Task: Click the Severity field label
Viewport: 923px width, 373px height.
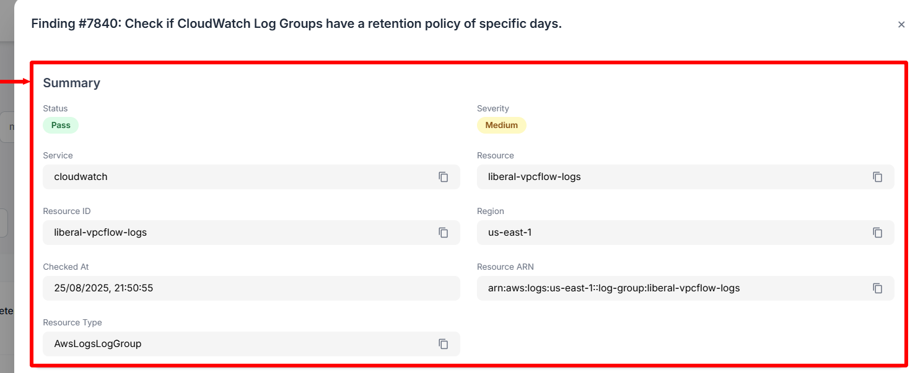Action: tap(492, 108)
